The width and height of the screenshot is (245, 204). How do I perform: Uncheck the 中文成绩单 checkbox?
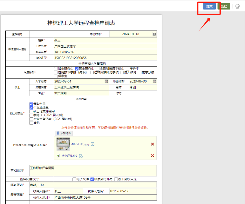[x=31, y=108]
